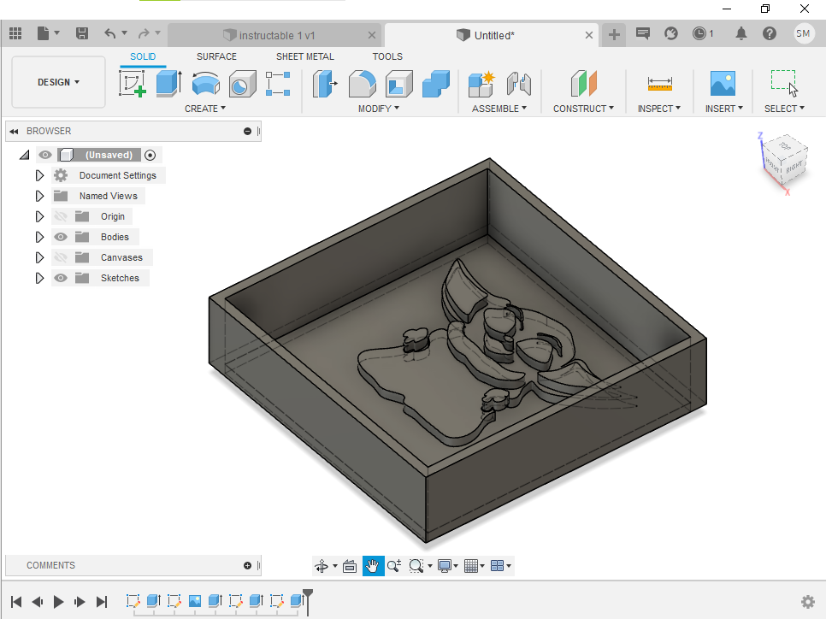
Task: Expand the Named Views tree node
Action: (x=39, y=196)
